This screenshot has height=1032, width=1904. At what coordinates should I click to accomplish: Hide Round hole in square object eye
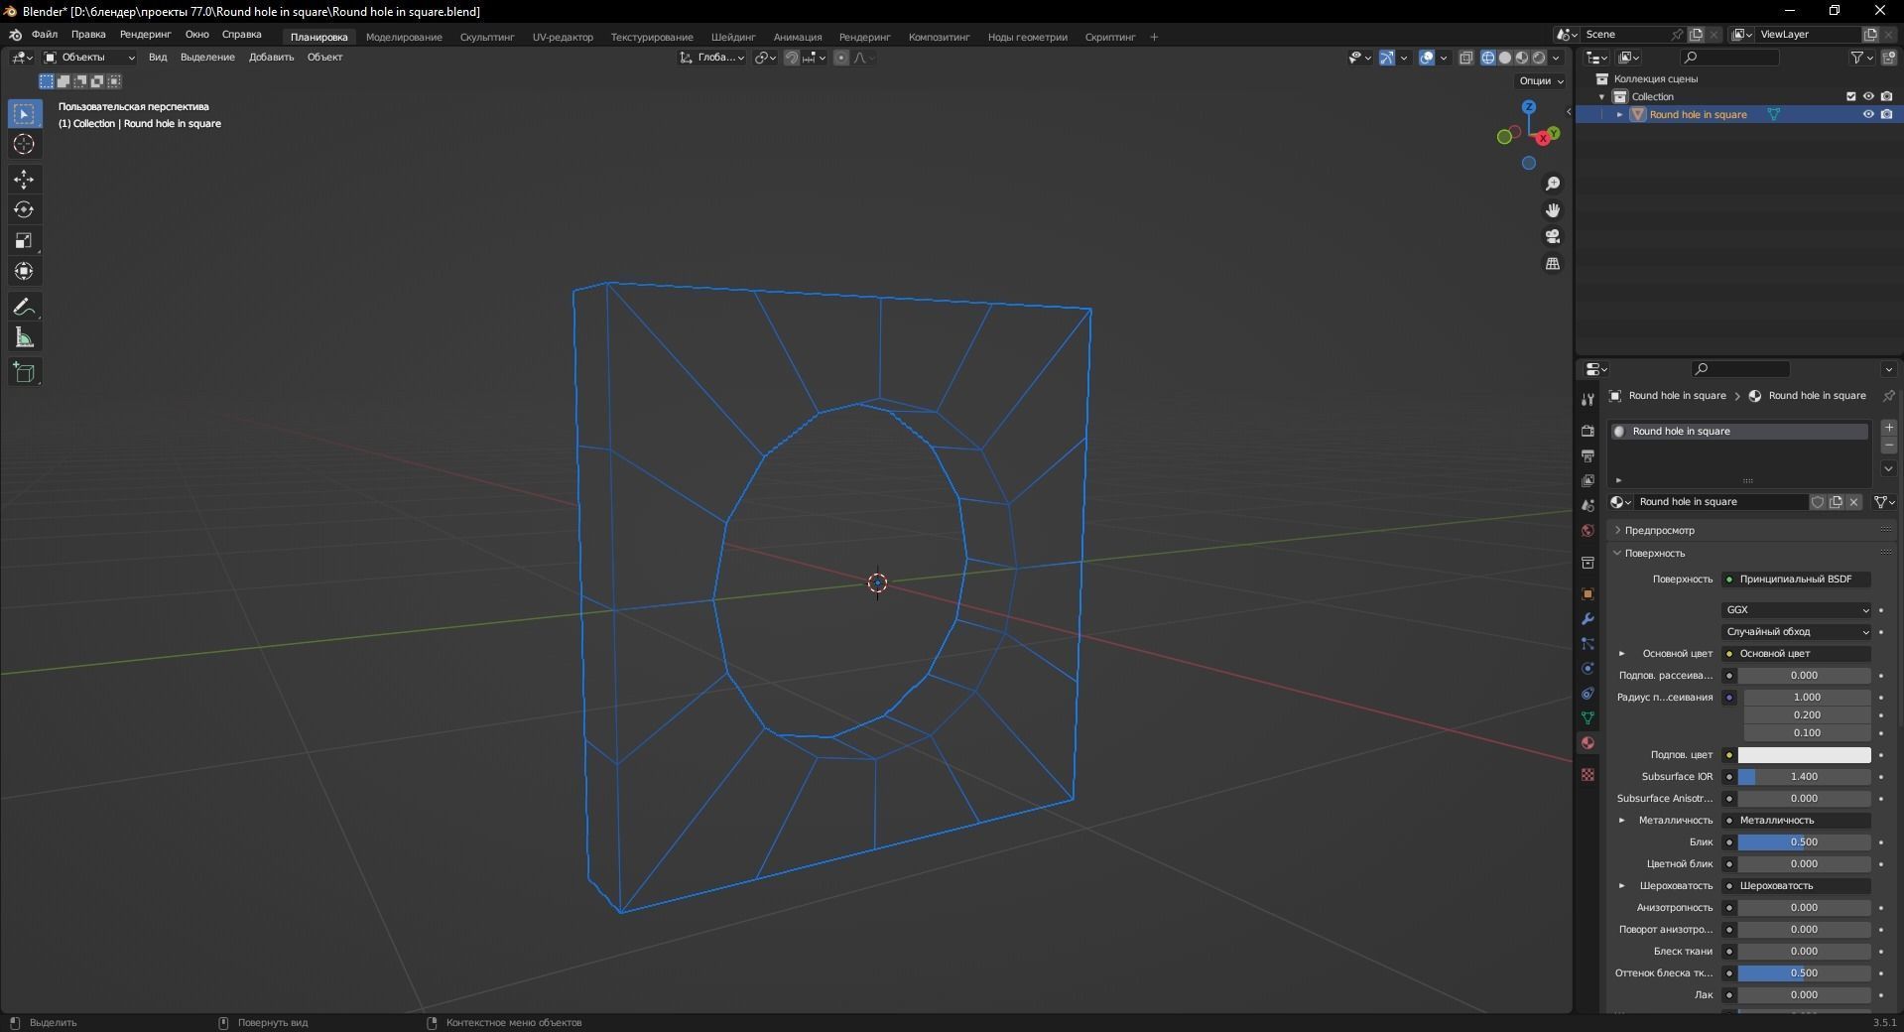point(1868,114)
